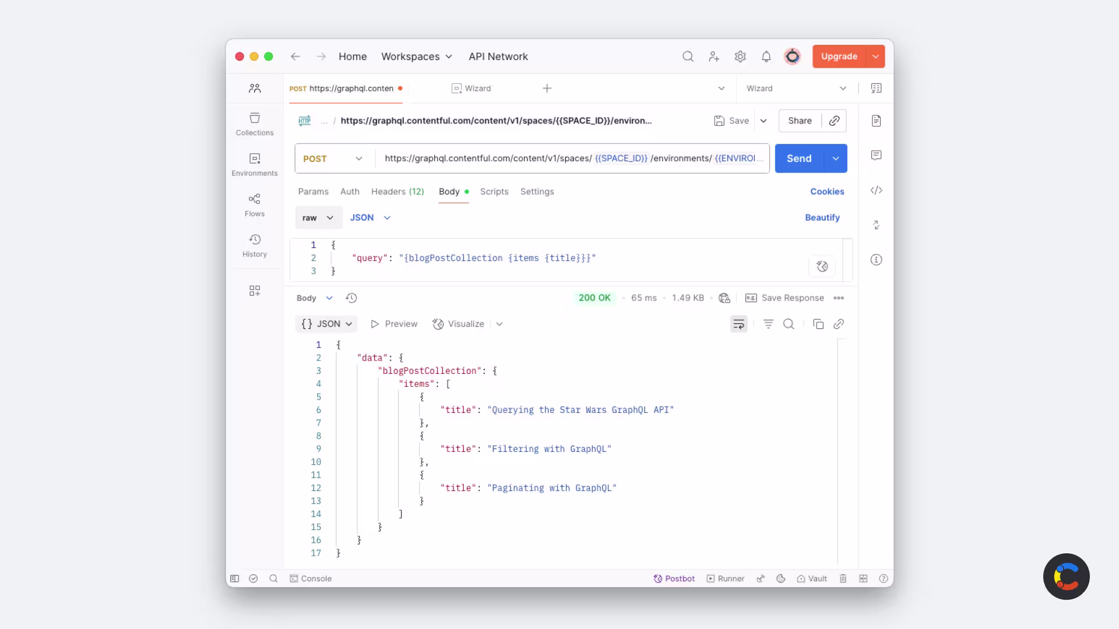
Task: Open the response JSON format dropdown
Action: pos(326,324)
